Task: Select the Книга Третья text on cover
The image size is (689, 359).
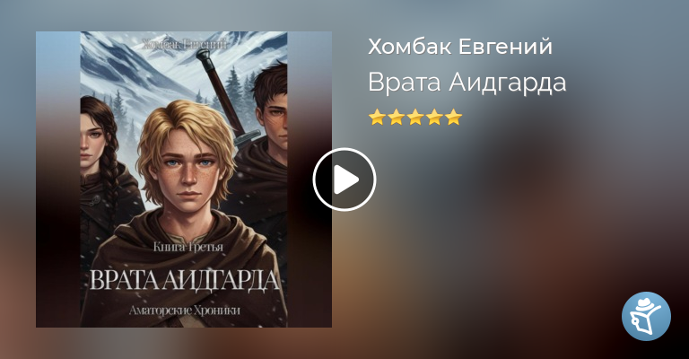Action: [188, 248]
